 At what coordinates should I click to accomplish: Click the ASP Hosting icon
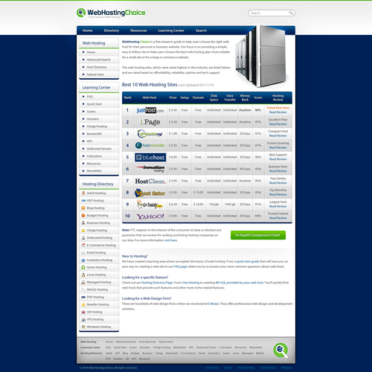[x=83, y=200]
